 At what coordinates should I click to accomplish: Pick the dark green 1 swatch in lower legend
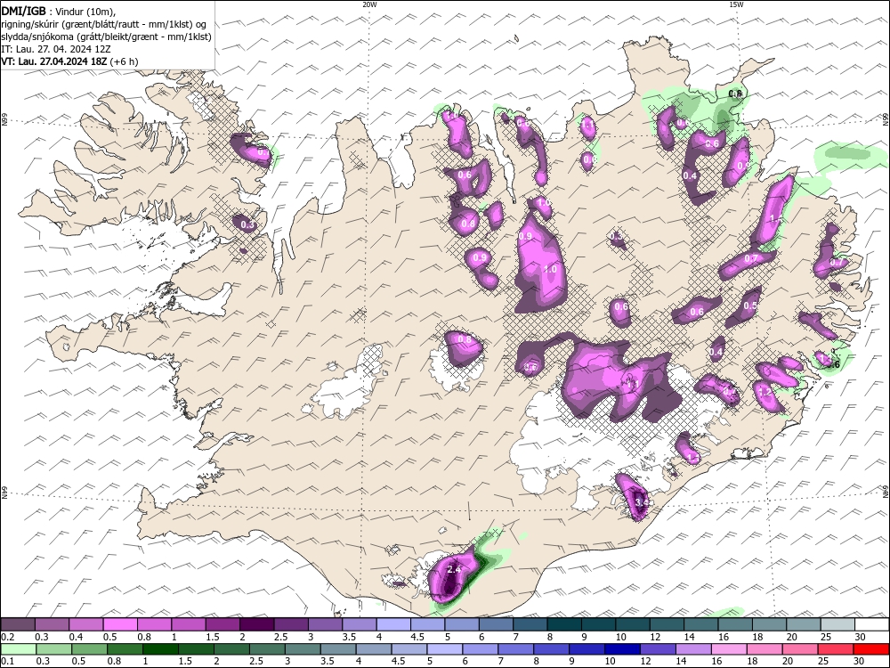coord(160,649)
